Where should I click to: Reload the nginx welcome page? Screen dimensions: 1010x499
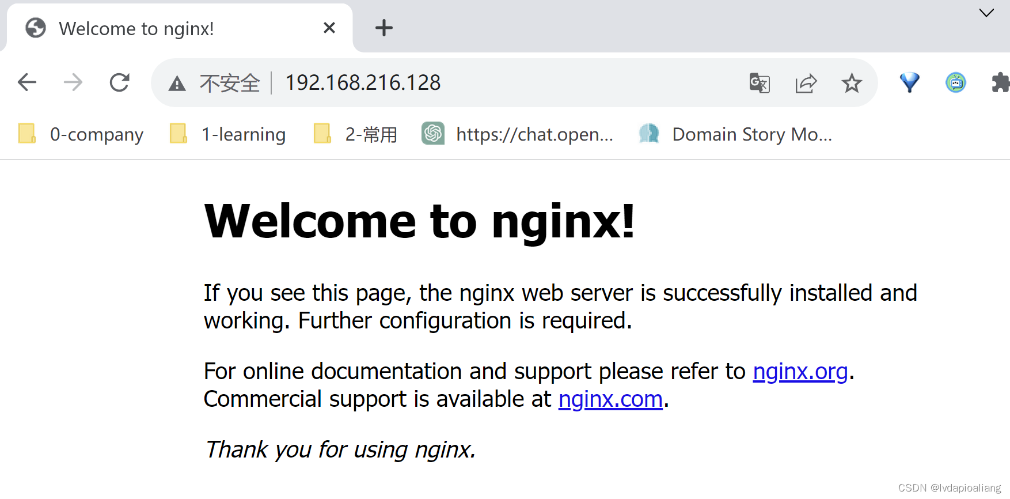click(x=120, y=82)
